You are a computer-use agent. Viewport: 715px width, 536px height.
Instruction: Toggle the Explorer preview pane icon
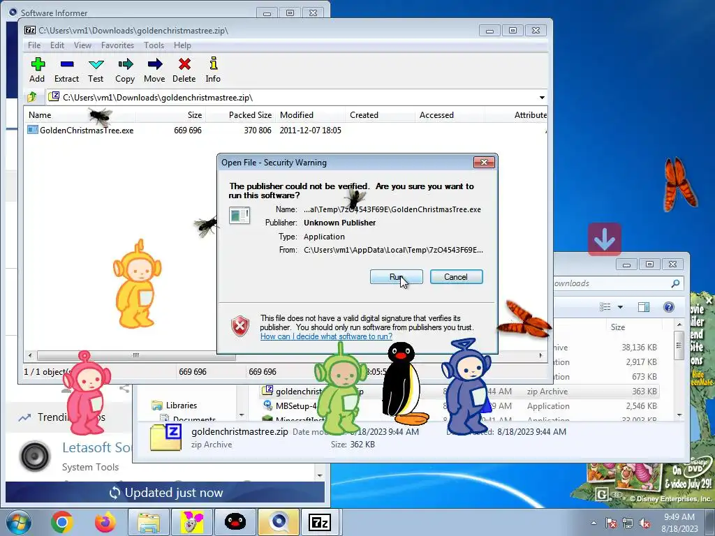point(644,307)
